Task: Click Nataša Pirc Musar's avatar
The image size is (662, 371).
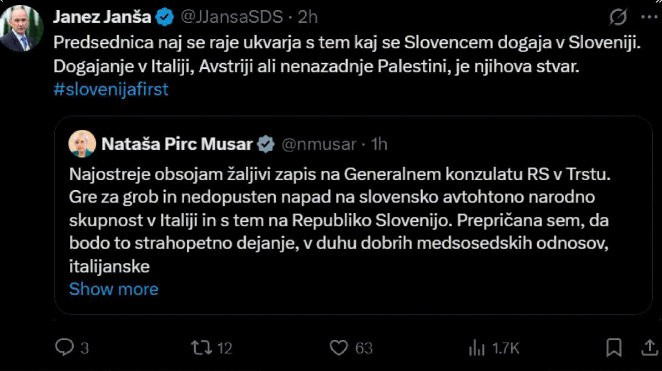Action: pyautogui.click(x=82, y=145)
